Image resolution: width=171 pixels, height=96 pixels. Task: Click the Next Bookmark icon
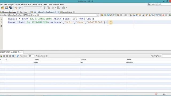150,15
